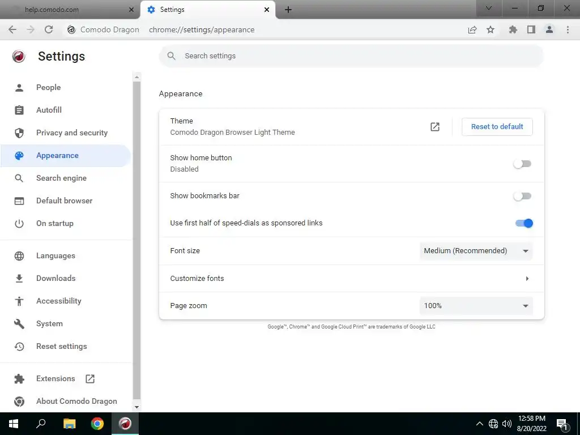580x435 pixels.
Task: Open the Page zoom dropdown
Action: (x=476, y=306)
